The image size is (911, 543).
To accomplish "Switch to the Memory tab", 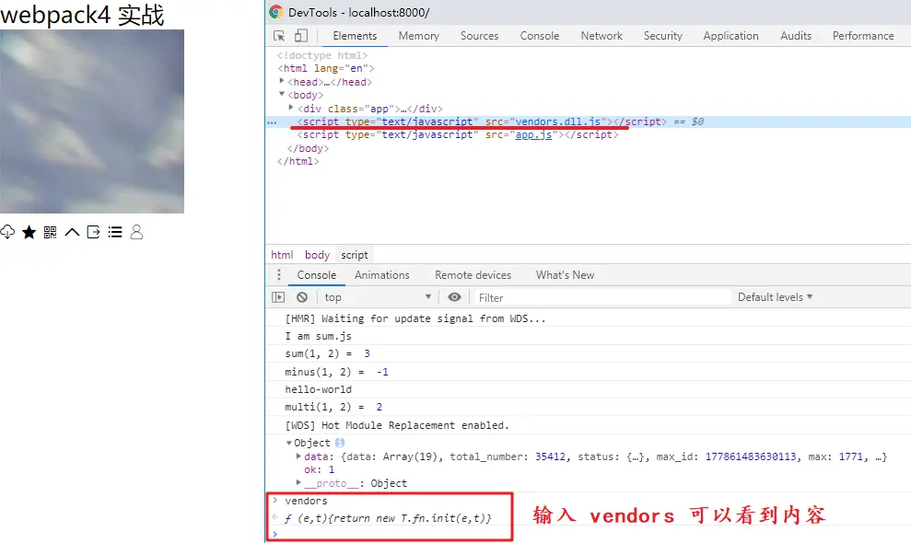I will (419, 36).
